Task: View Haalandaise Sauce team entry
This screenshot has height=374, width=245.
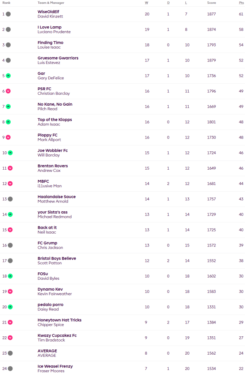Action: click(x=56, y=197)
